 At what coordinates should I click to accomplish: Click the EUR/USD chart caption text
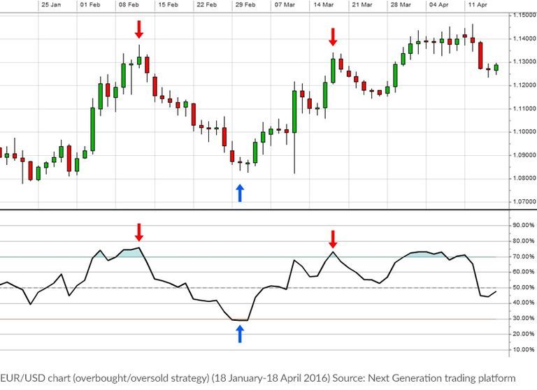(x=257, y=378)
